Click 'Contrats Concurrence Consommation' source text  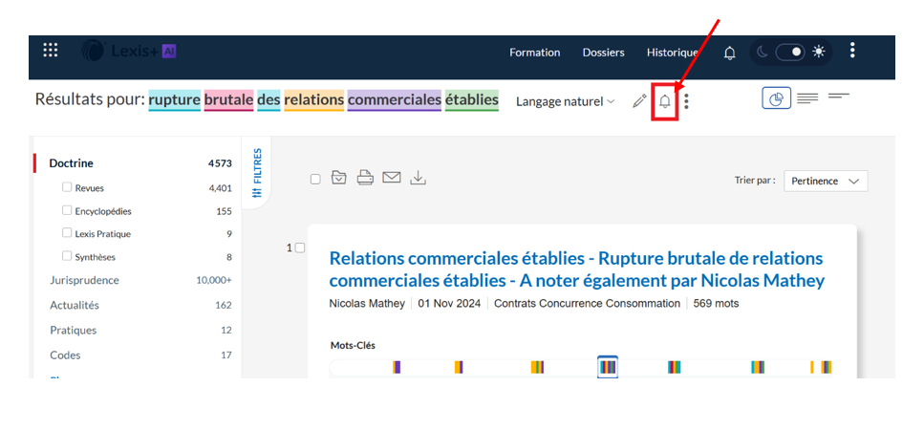click(587, 303)
